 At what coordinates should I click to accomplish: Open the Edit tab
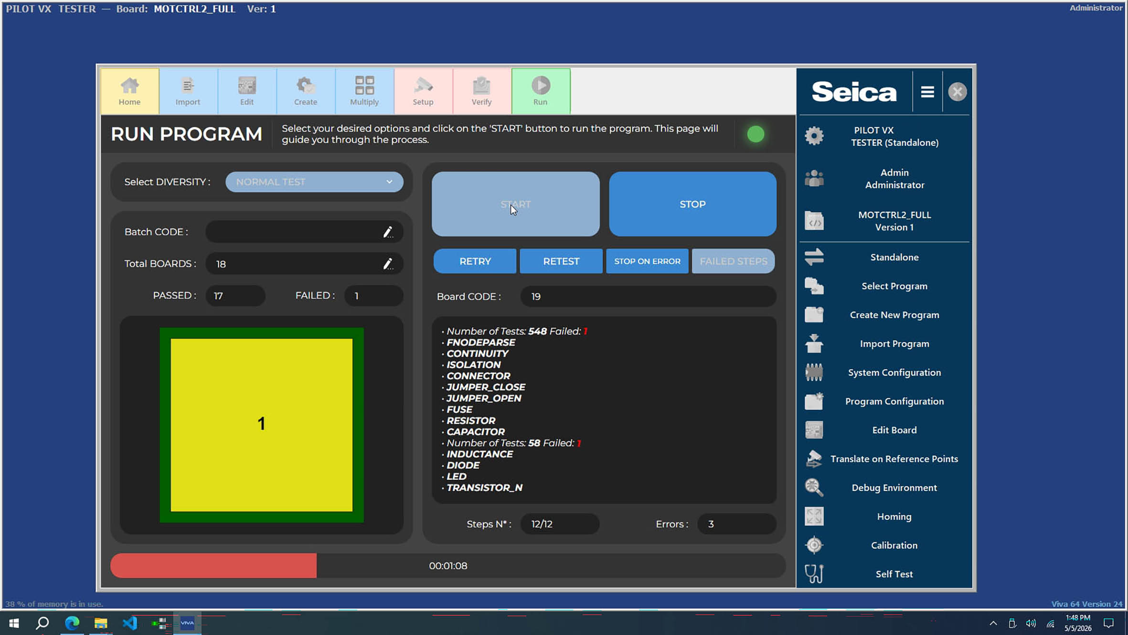pos(247,91)
